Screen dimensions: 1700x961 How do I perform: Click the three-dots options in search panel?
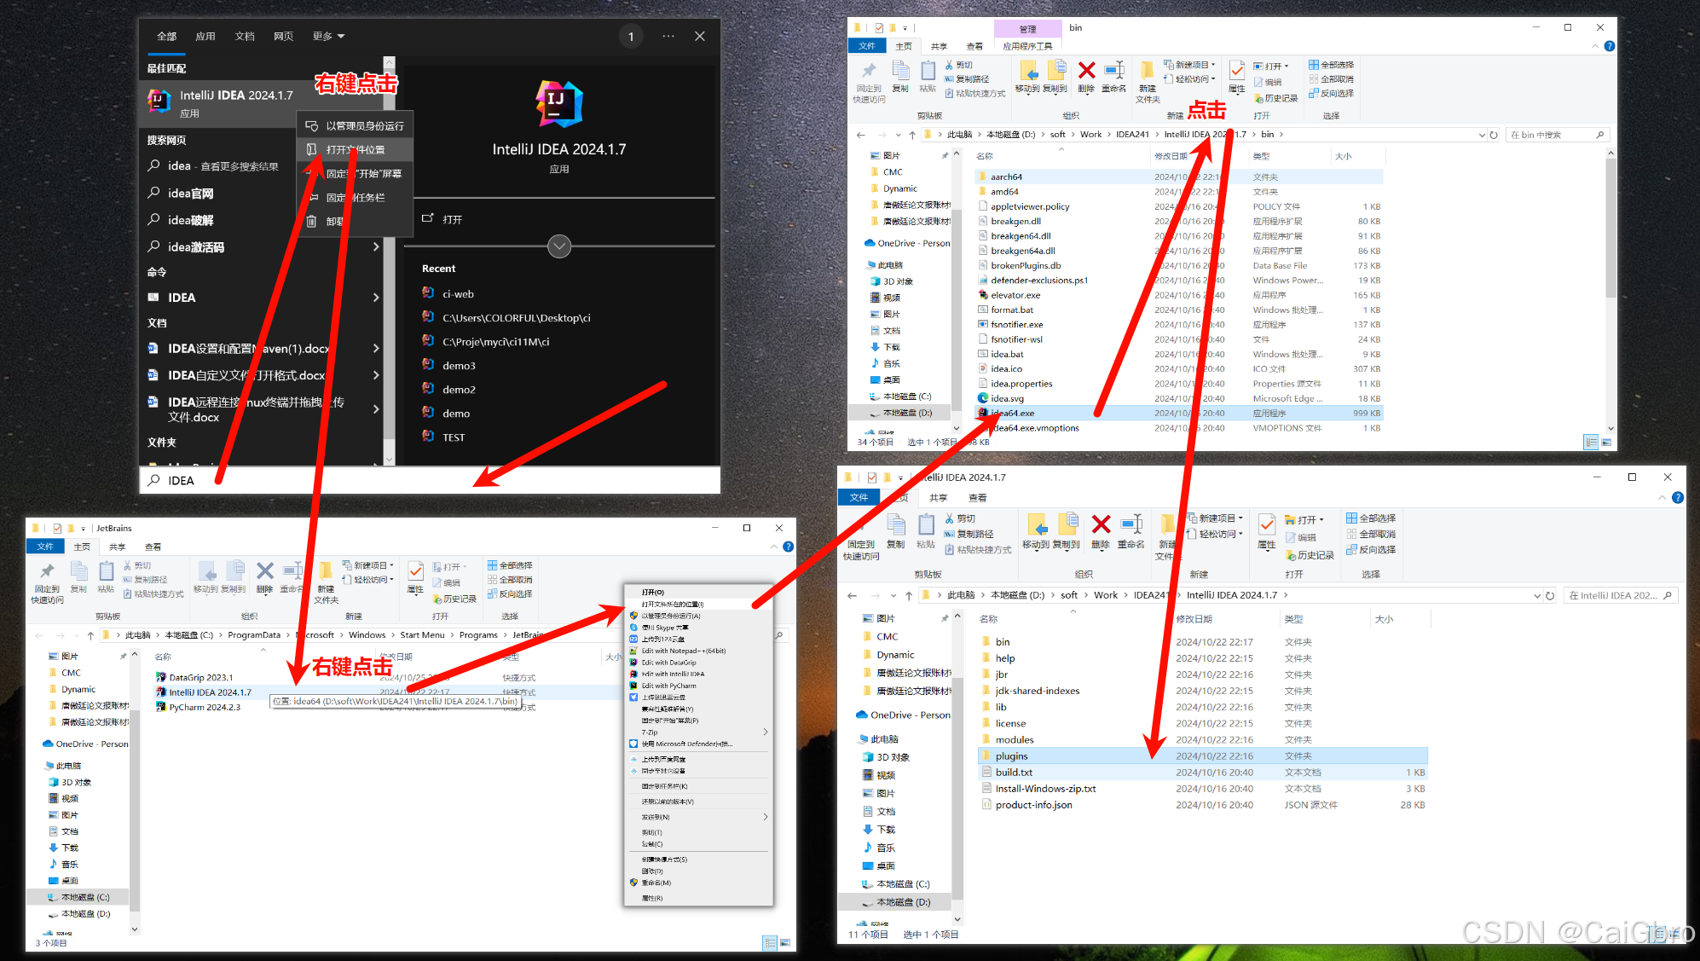(x=668, y=36)
